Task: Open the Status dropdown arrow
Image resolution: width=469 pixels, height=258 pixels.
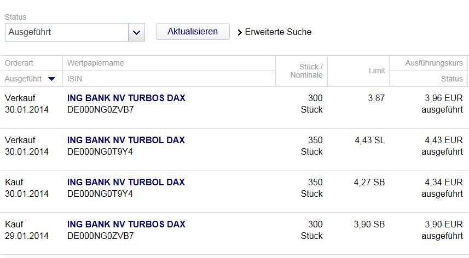Action: click(x=136, y=32)
